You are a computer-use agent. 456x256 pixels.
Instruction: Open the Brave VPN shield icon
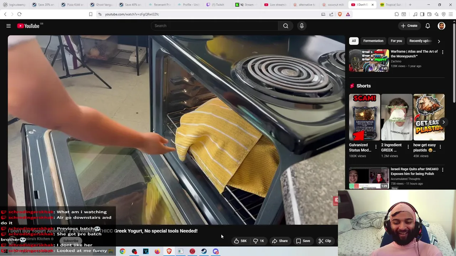coord(444,14)
